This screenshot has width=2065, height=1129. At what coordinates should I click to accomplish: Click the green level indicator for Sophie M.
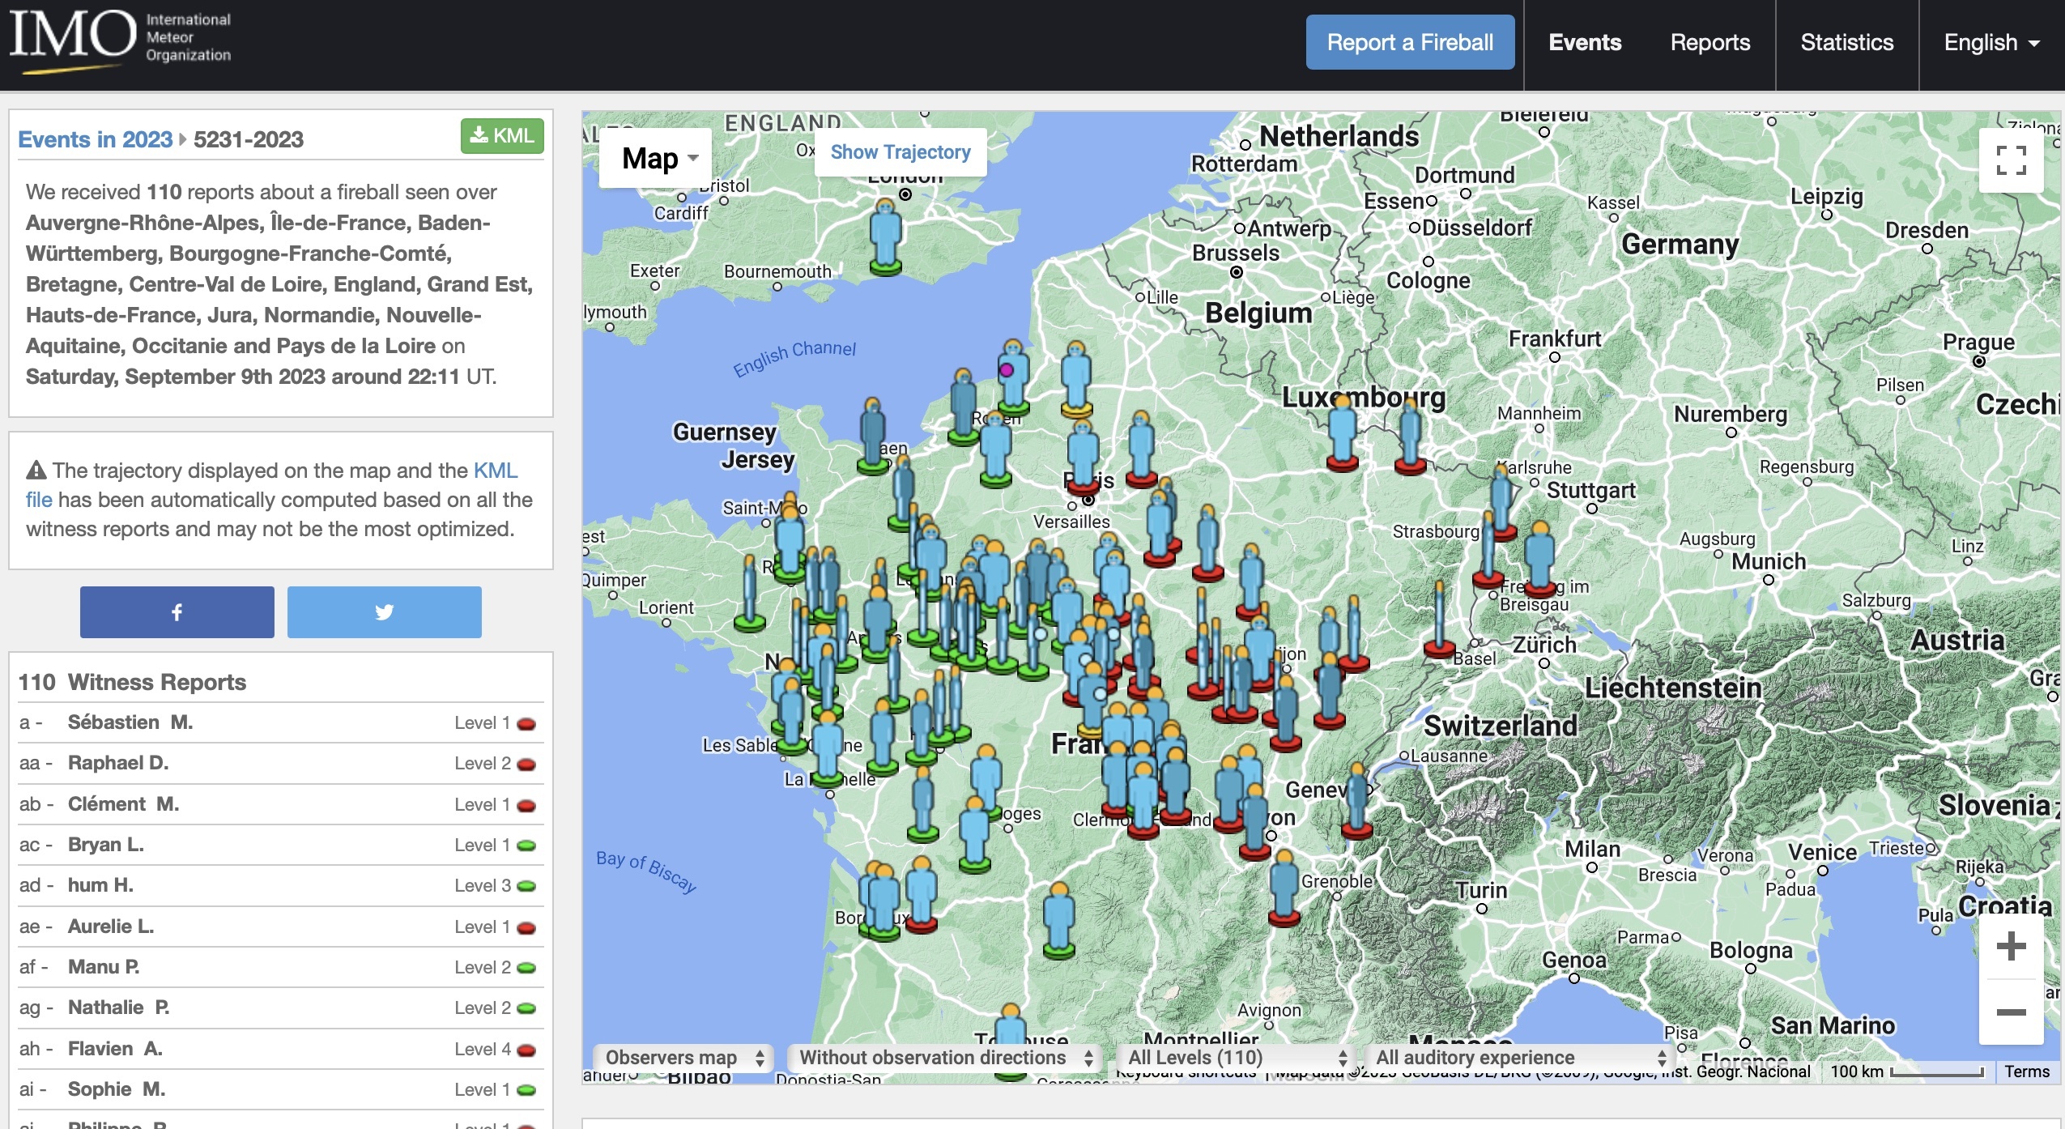click(x=526, y=1090)
